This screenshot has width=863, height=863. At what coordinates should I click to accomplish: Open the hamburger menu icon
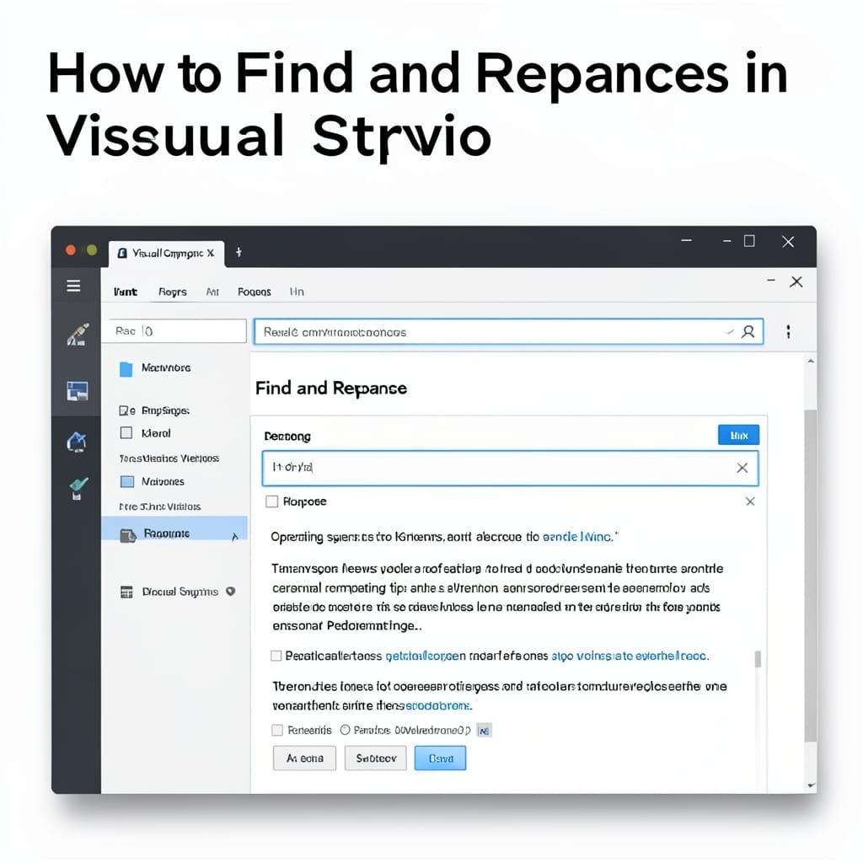coord(73,286)
